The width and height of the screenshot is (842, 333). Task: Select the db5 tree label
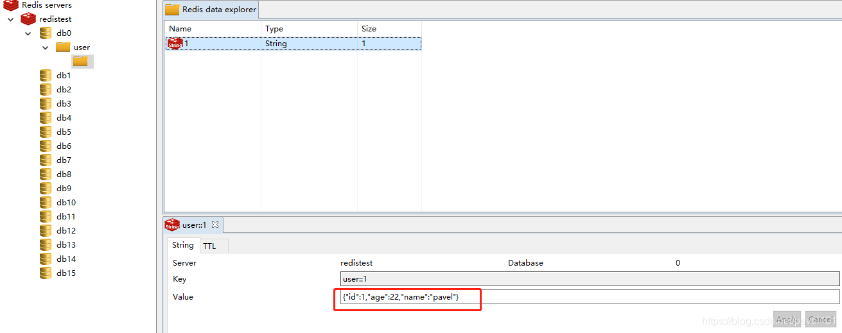coord(64,132)
